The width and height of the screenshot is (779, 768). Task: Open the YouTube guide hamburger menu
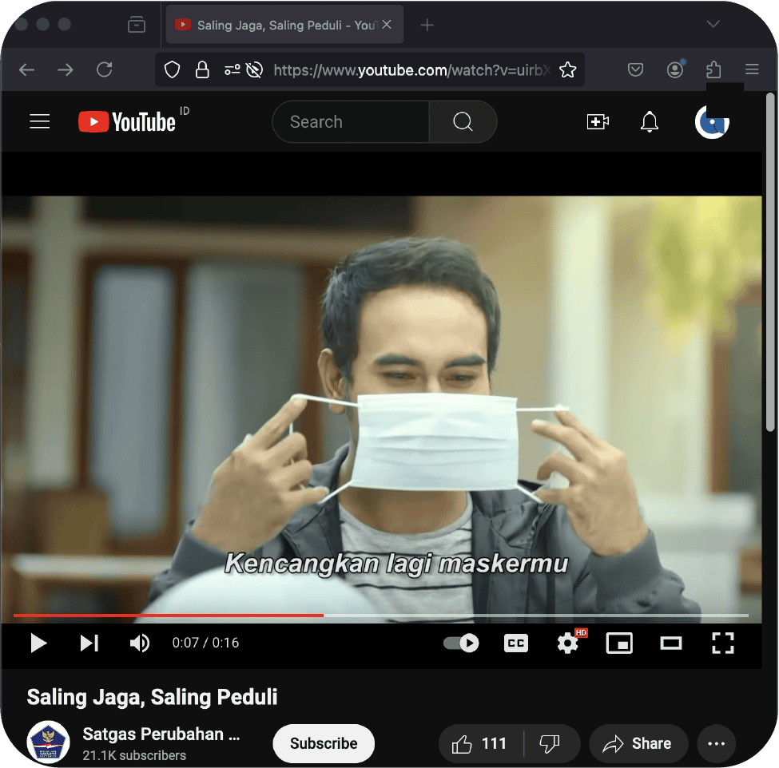tap(40, 122)
